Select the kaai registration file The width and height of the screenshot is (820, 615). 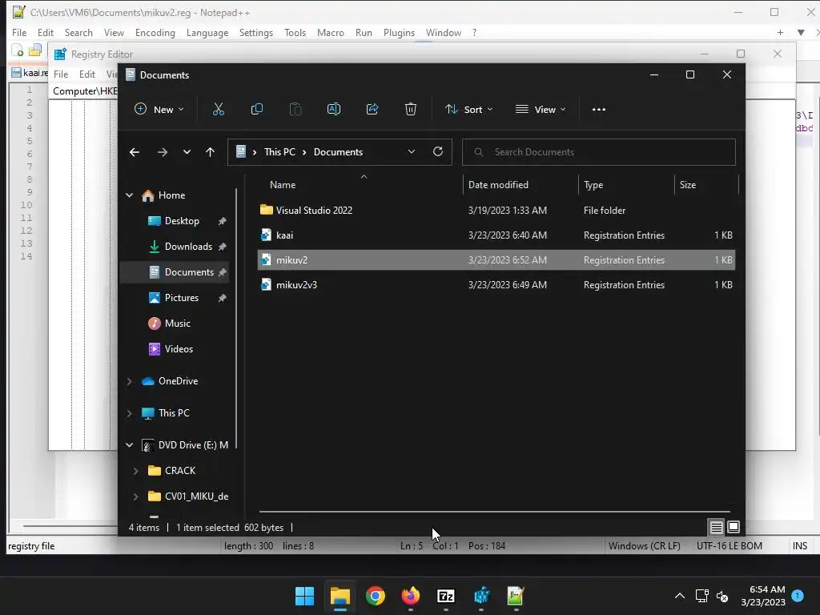click(x=496, y=235)
